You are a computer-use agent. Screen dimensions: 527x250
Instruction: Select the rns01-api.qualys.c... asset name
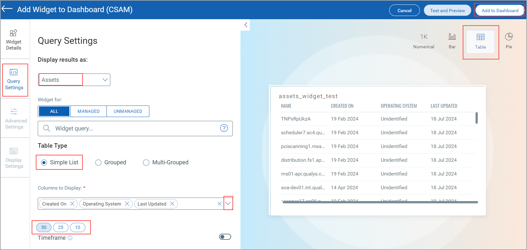[303, 174]
